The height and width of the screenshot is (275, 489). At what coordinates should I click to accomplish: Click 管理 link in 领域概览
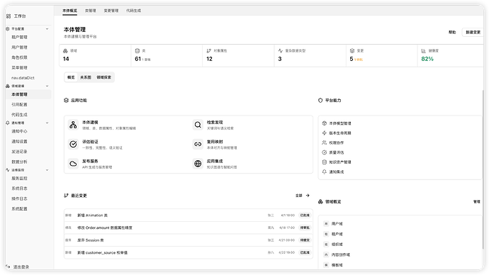[476, 202]
